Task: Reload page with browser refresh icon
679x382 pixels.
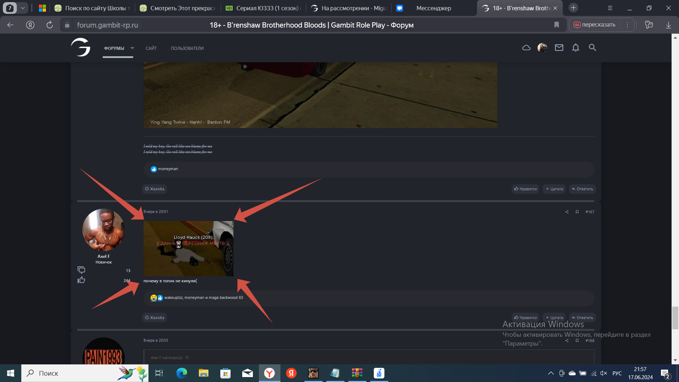Action: click(50, 25)
